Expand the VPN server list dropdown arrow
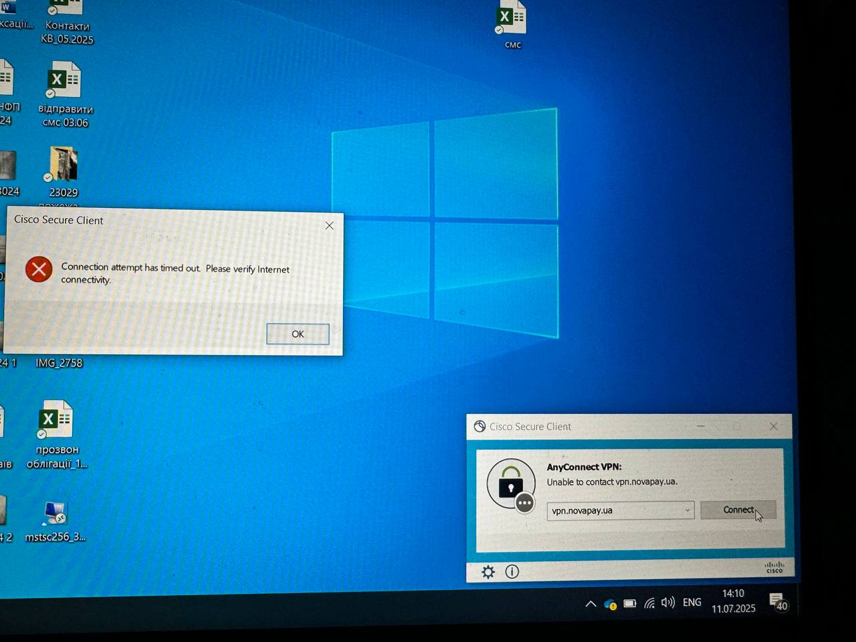 [x=687, y=511]
